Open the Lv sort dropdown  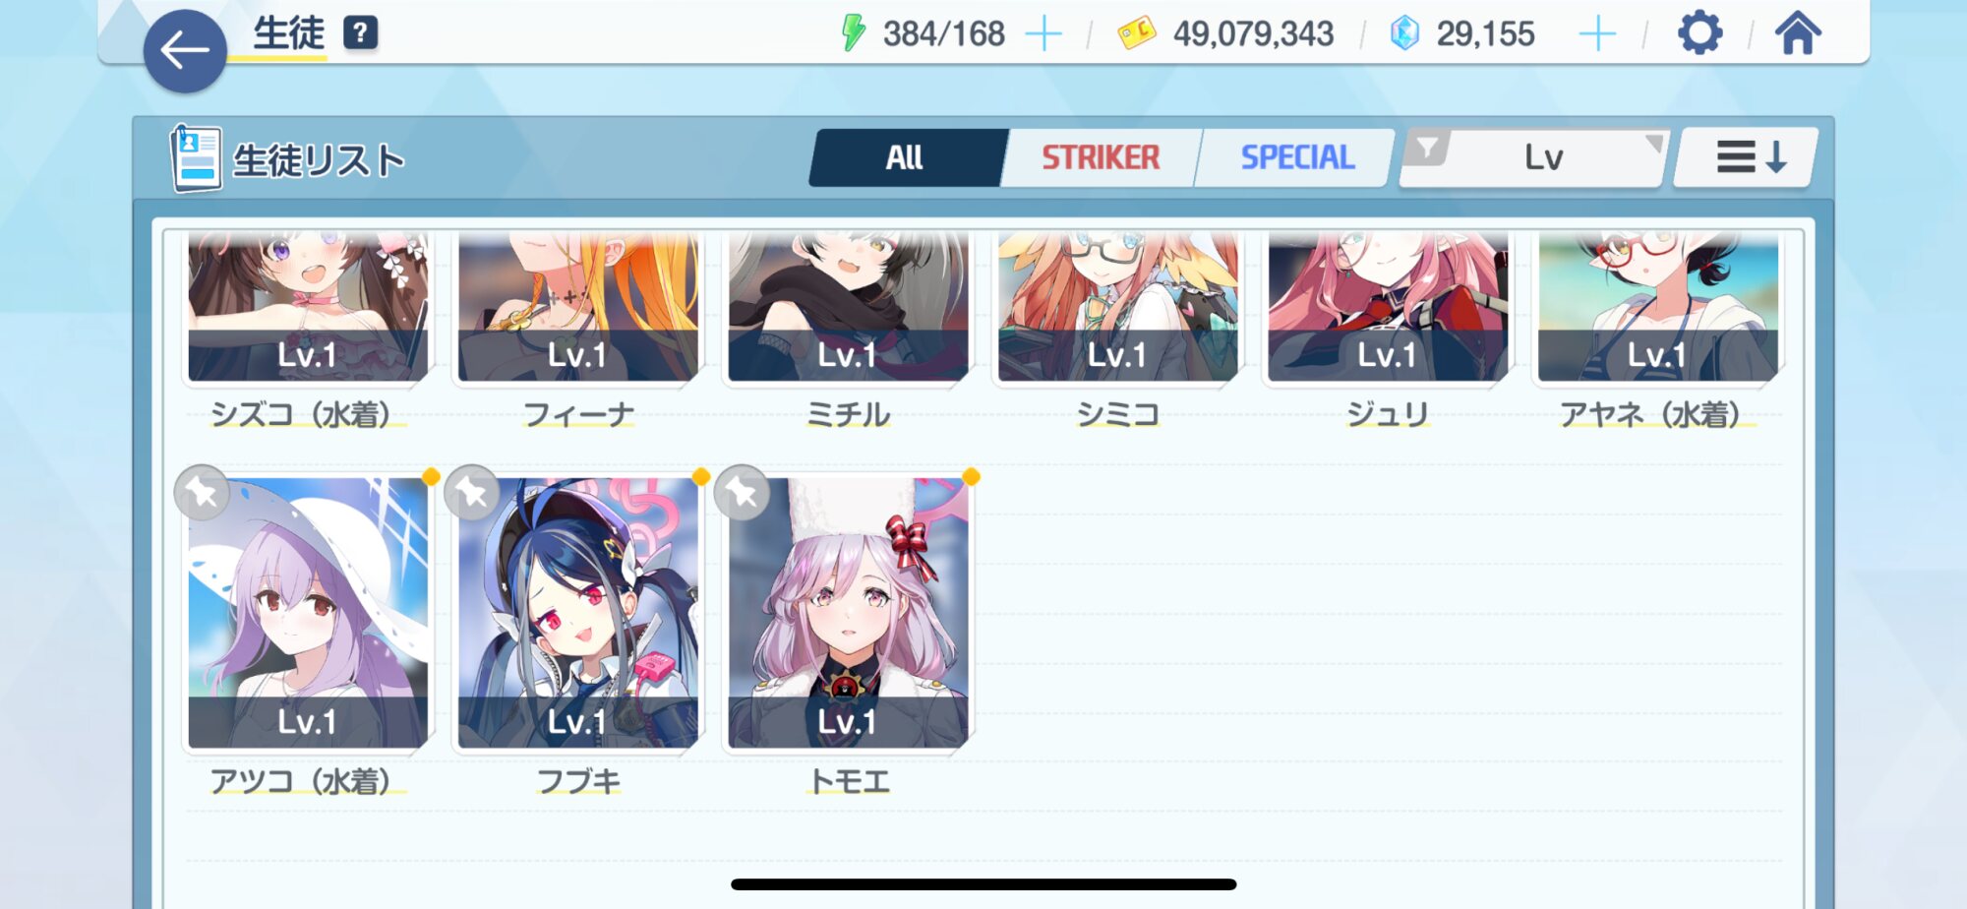(x=1543, y=157)
